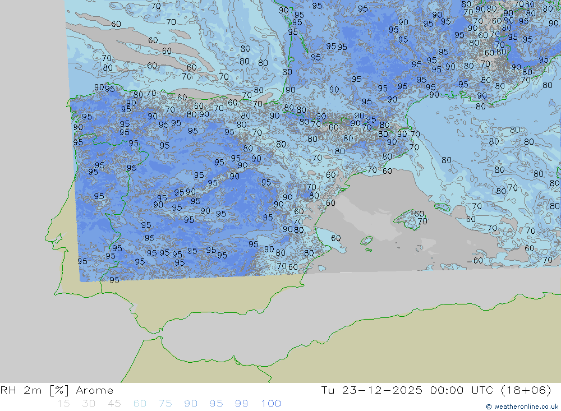Click legend value 75 in the color scale
Image resolution: width=561 pixels, height=411 pixels.
(165, 404)
